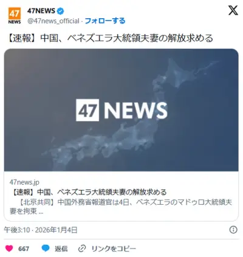Click the 返信 reply label
Screen dimensions: 243x257
[x=61, y=248]
